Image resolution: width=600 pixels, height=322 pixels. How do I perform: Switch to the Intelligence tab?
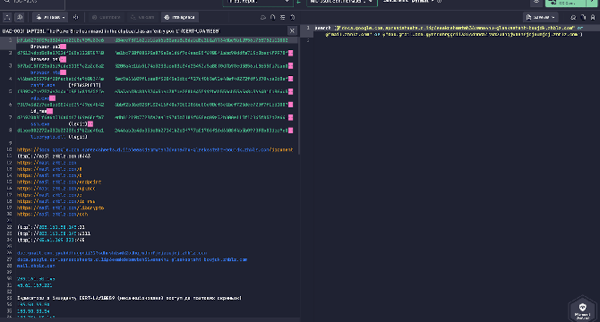click(180, 17)
